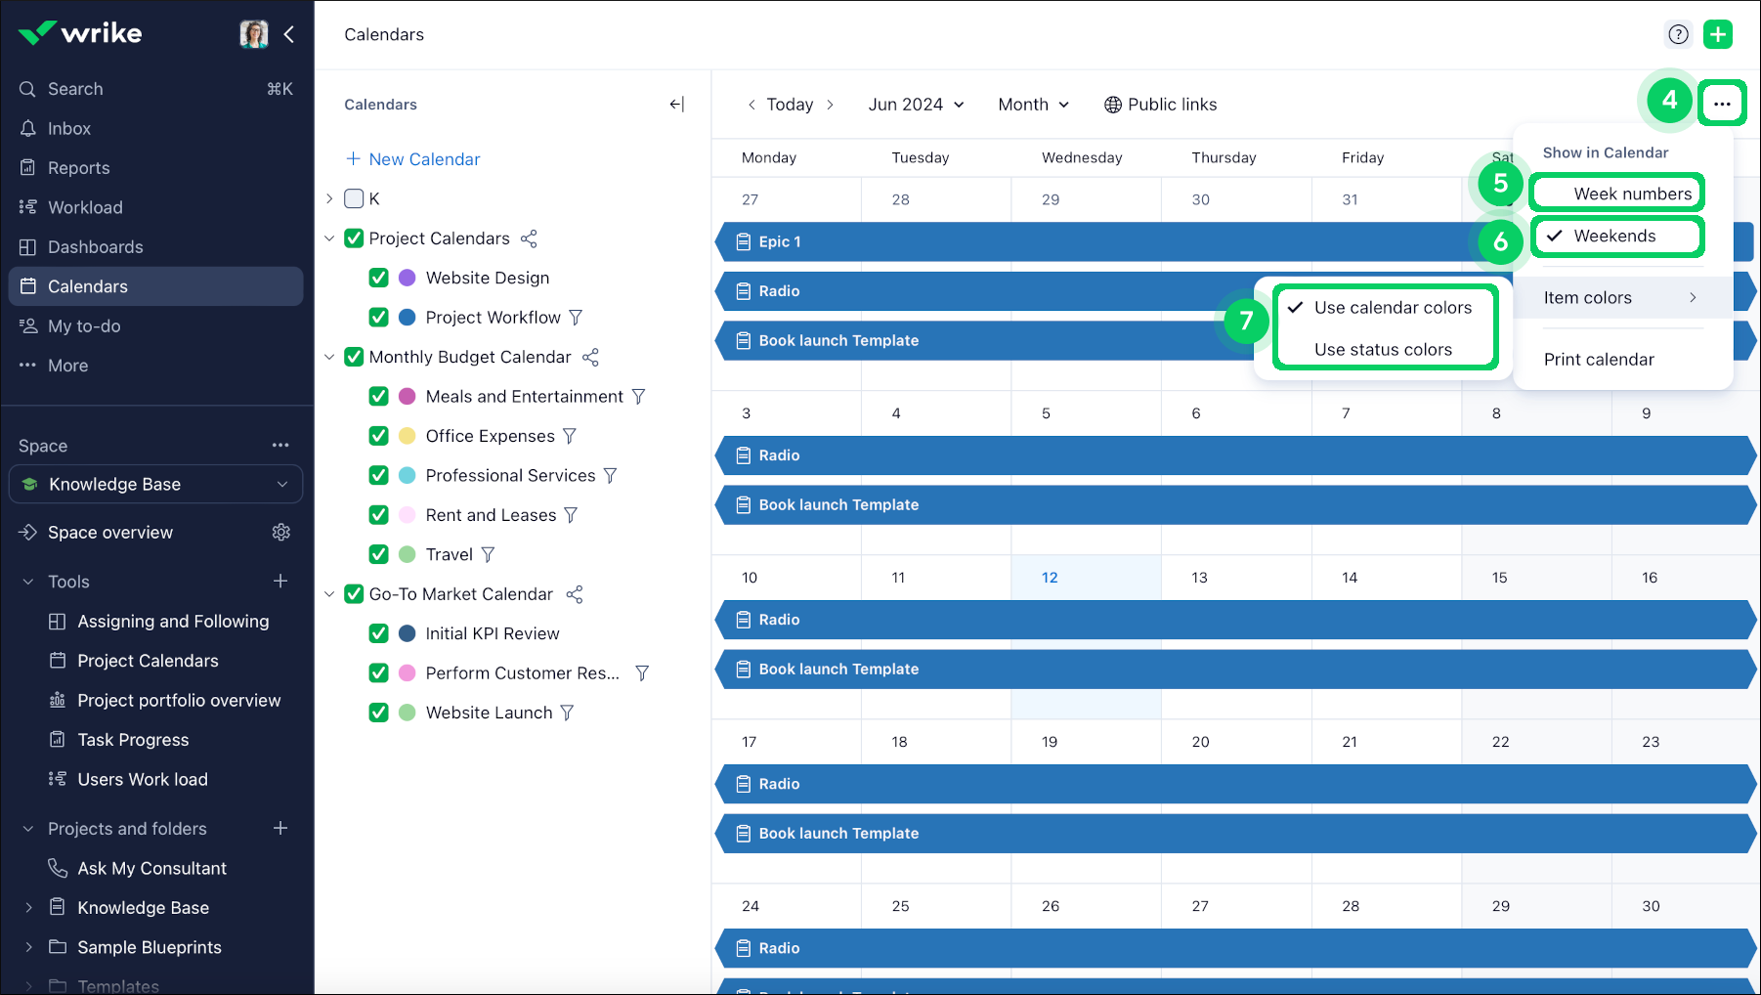Open the Jun 2024 date dropdown
This screenshot has width=1761, height=995.
tap(916, 105)
